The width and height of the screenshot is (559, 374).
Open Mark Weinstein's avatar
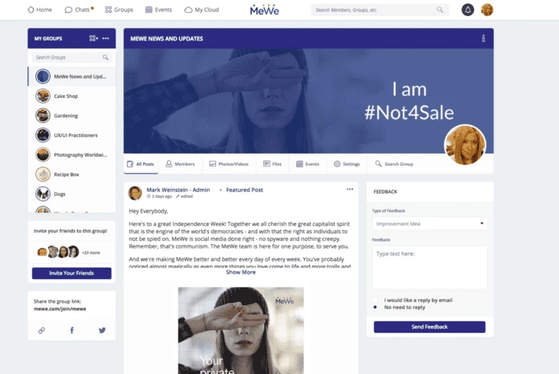pos(135,193)
